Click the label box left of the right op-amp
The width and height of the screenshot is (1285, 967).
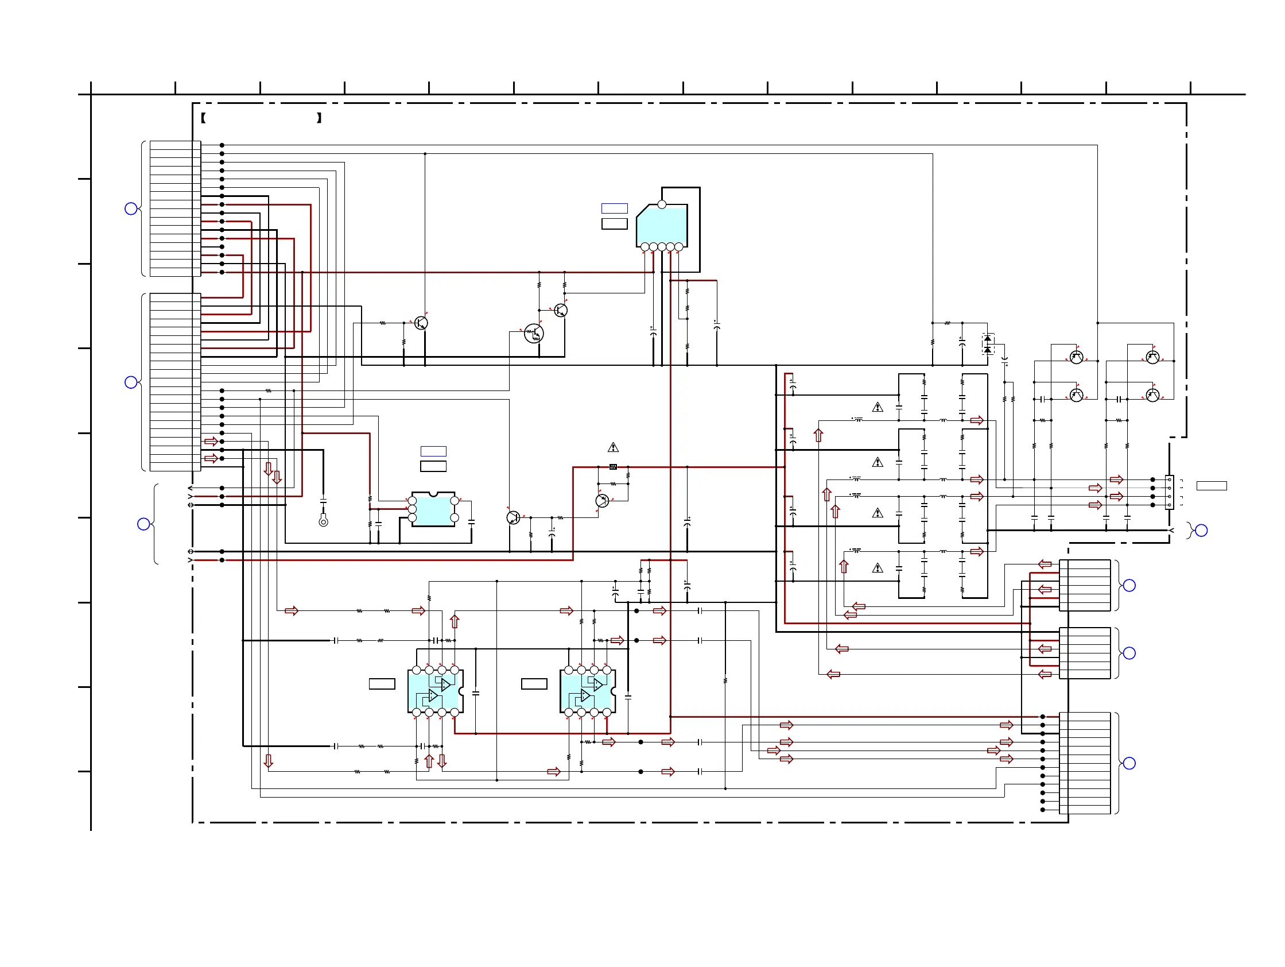[534, 684]
